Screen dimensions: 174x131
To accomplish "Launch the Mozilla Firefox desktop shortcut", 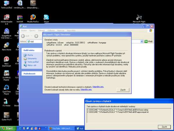I will [33, 19].
